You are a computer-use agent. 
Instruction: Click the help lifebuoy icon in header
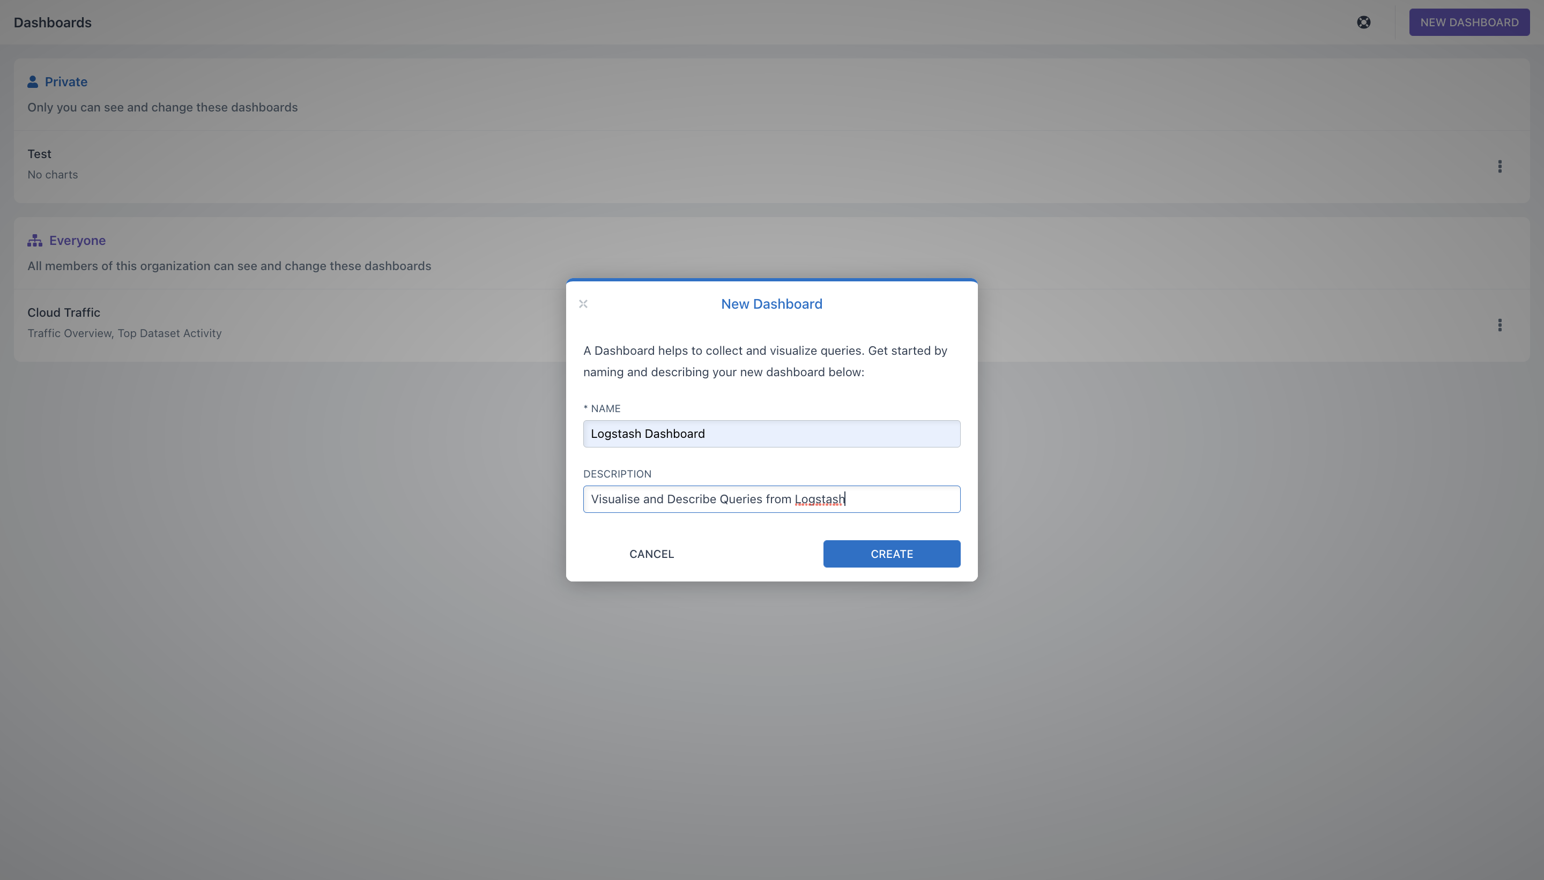(x=1363, y=23)
